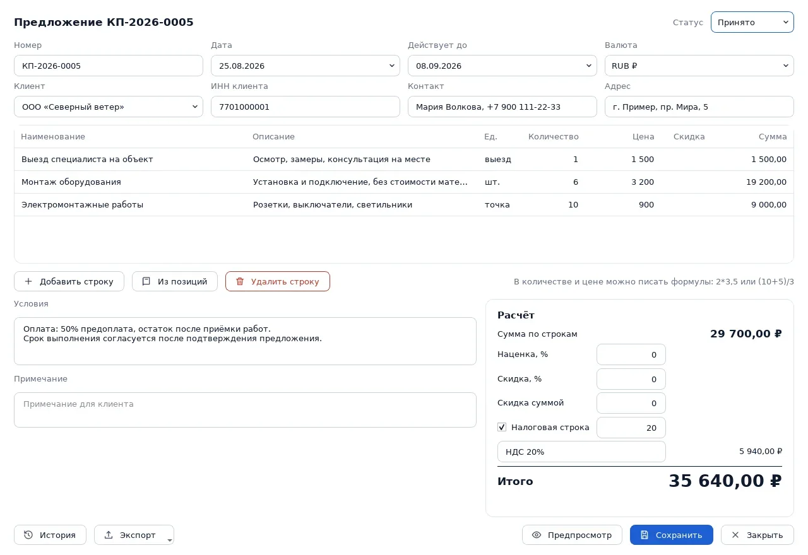Image resolution: width=808 pixels, height=555 pixels.
Task: Click the Условия text area
Action: [x=245, y=341]
